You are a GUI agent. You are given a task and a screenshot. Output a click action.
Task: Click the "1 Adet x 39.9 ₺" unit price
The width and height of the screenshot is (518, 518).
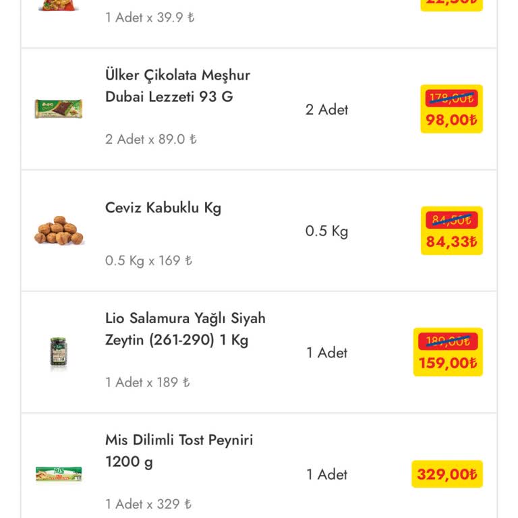(150, 18)
